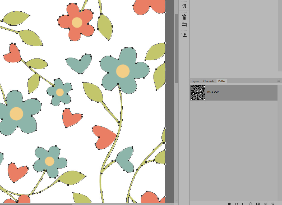Click the small teal heart shape
The height and width of the screenshot is (205, 282).
79,63
